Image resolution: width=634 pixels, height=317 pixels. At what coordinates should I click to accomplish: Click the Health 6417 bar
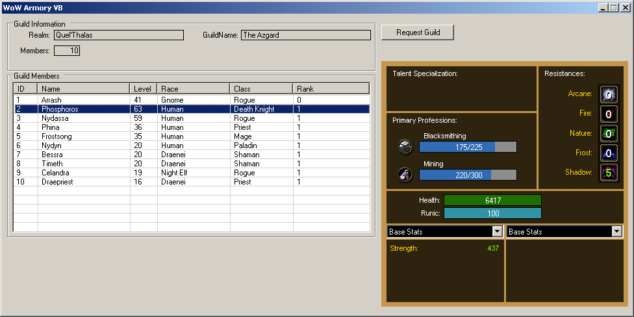(492, 200)
